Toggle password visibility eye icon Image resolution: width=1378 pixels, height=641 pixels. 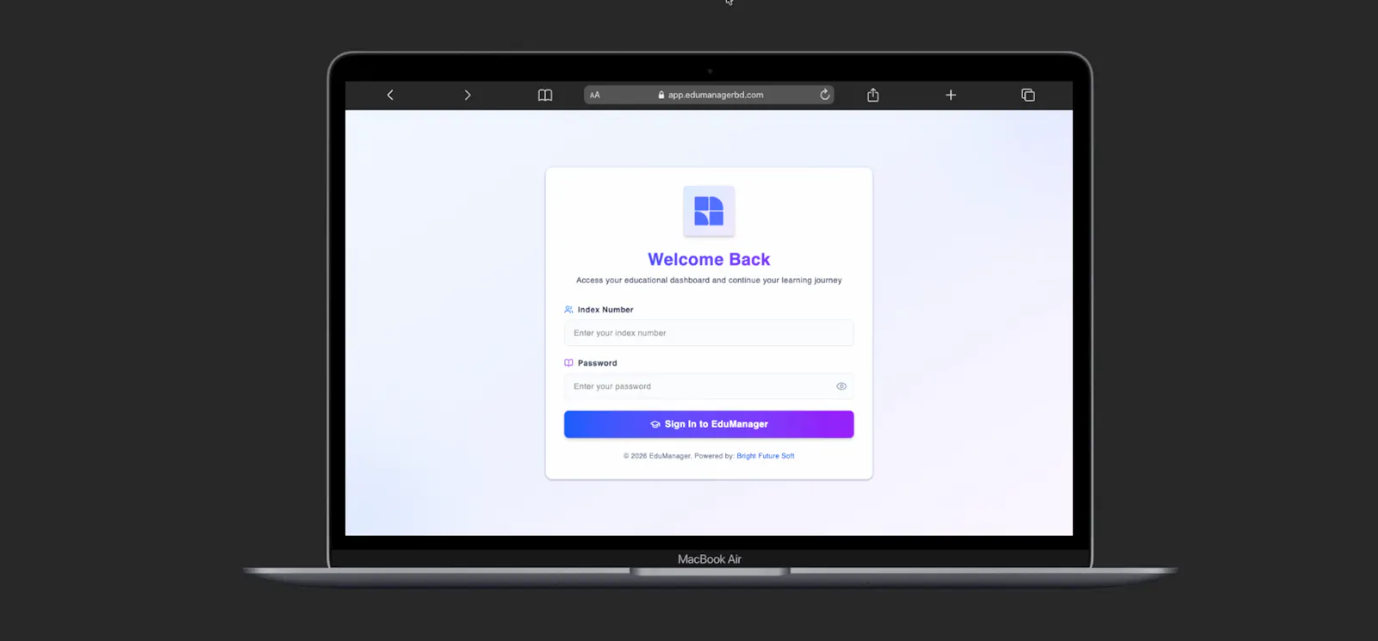[841, 386]
